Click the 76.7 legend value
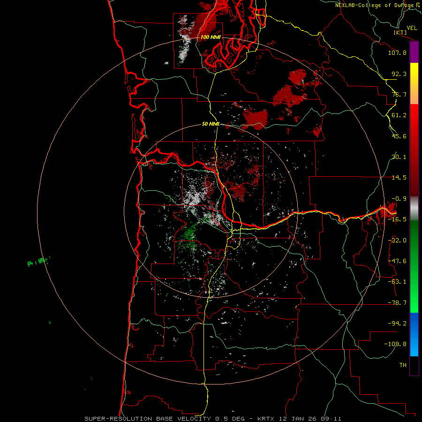 (x=399, y=94)
